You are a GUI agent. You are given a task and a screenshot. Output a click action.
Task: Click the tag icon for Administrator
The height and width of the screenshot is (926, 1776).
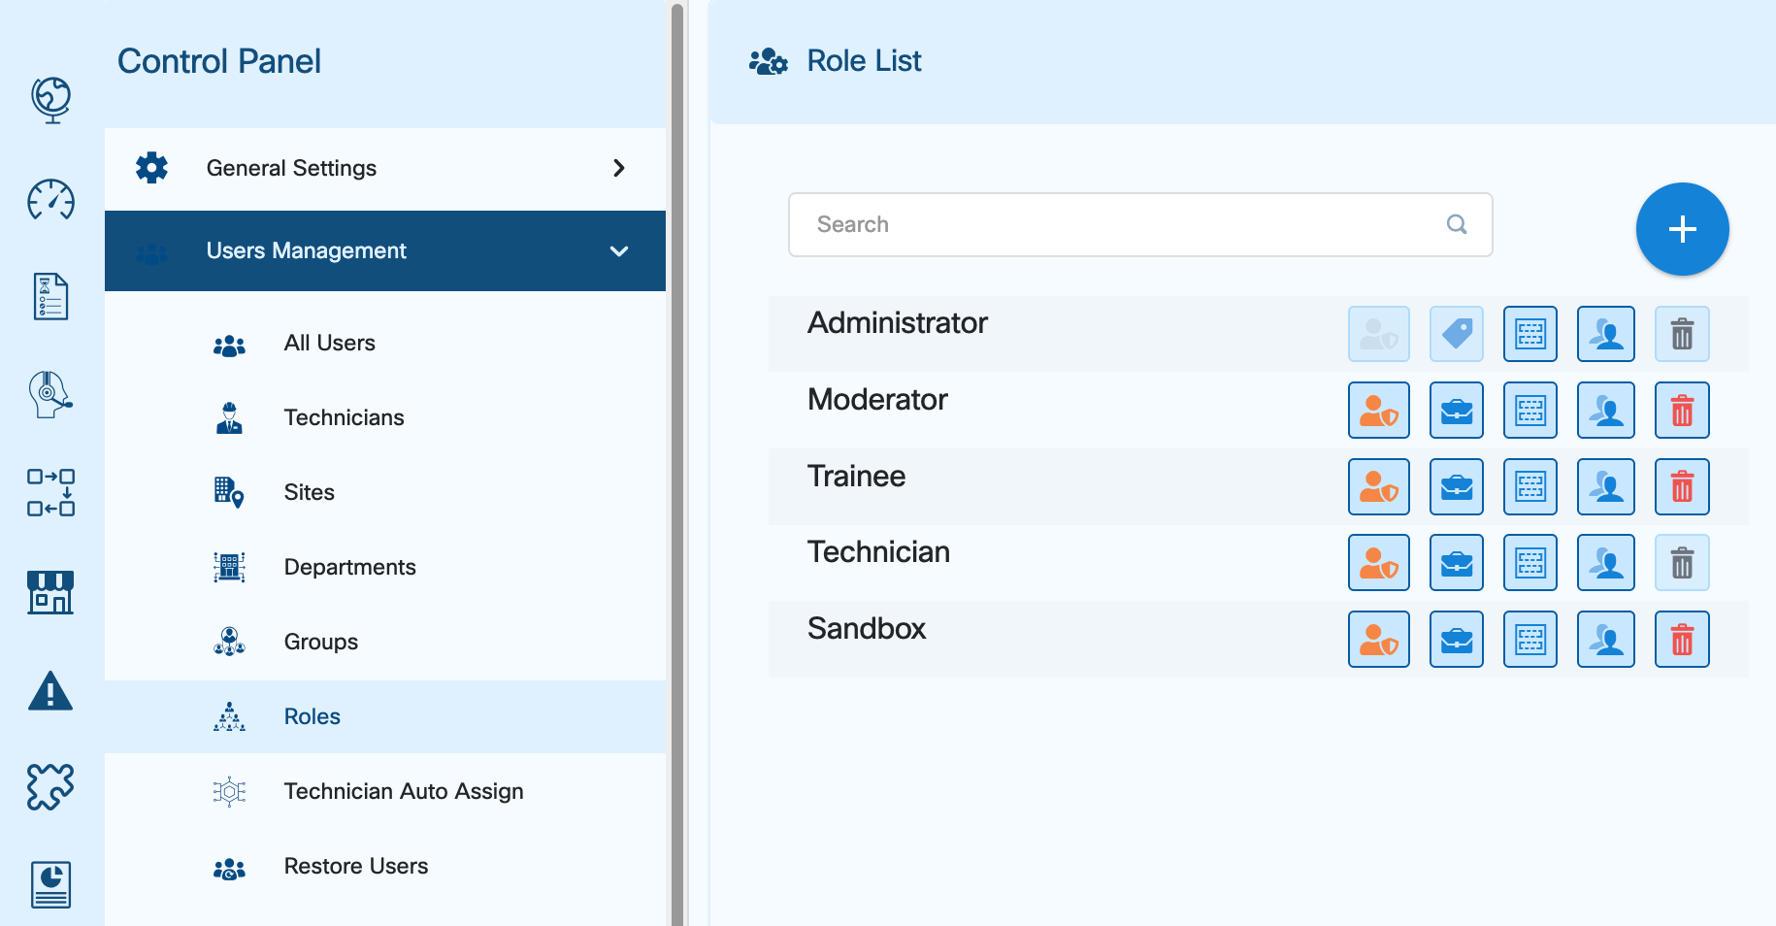click(x=1456, y=334)
